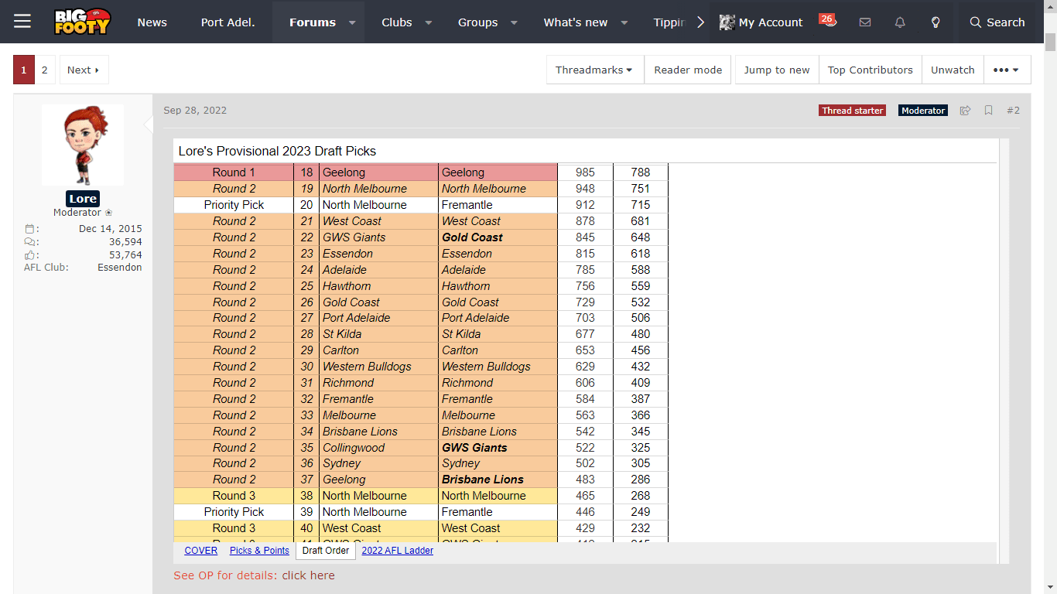Select the 'Collingwood' cell in pick 35 row
Viewport: 1057px width, 594px height.
click(x=378, y=448)
